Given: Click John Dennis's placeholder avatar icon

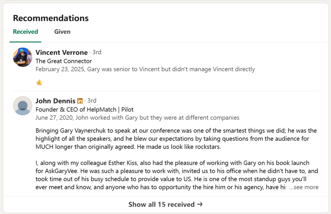Looking at the screenshot, I should point(23,106).
